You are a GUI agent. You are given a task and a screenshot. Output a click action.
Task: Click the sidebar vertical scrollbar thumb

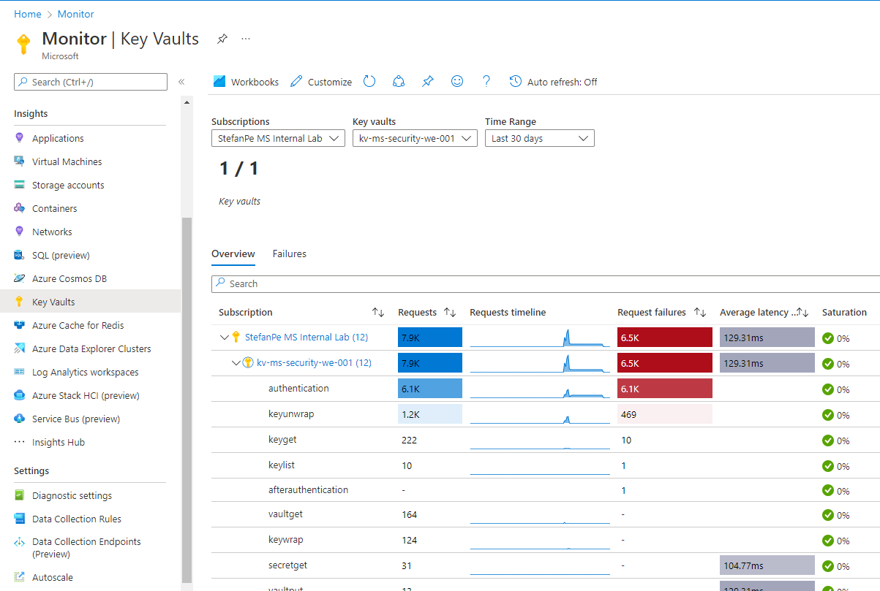point(187,400)
